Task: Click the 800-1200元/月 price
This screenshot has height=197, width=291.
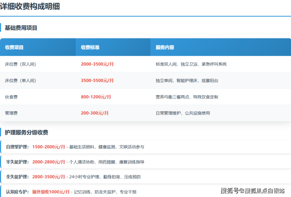Action: coord(96,97)
